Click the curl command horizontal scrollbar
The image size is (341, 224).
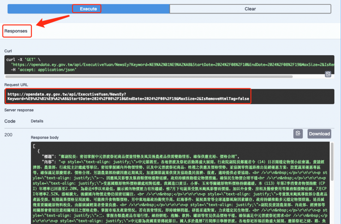coord(149,77)
